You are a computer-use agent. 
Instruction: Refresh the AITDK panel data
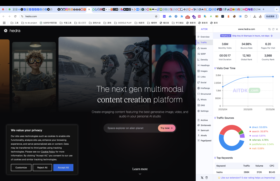click(273, 29)
